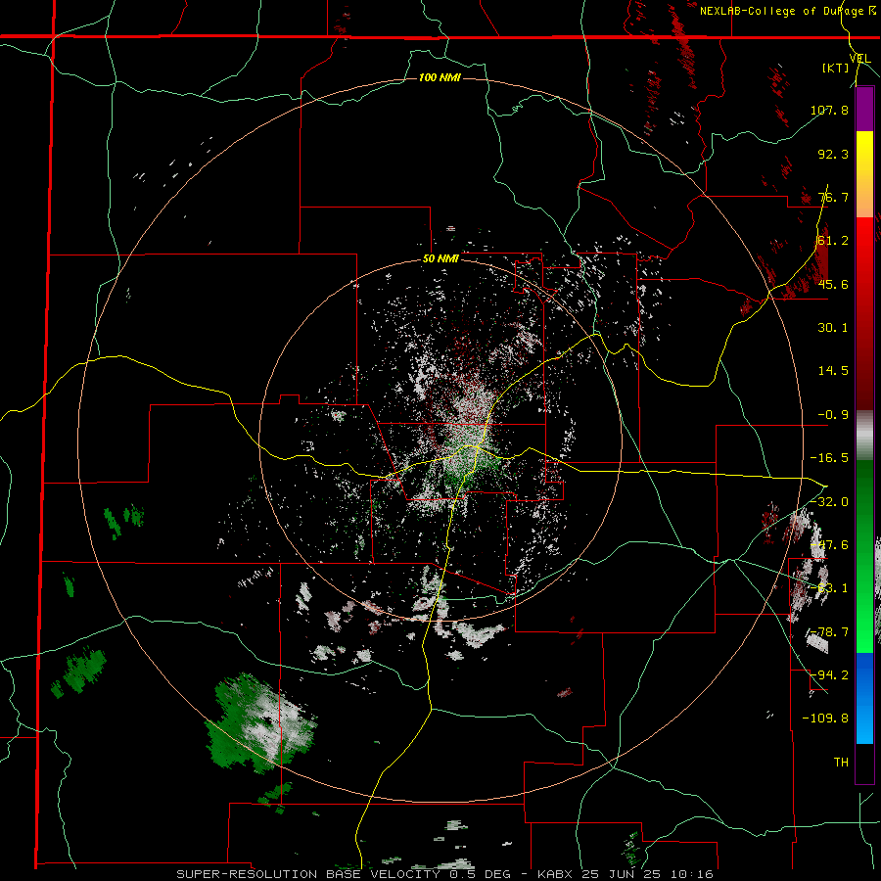The height and width of the screenshot is (881, 881).
Task: Click the 50 NMI range ring label
Action: 440,259
